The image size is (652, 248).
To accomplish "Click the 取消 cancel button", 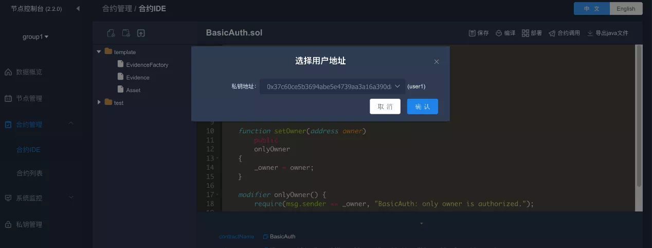I will [x=385, y=107].
